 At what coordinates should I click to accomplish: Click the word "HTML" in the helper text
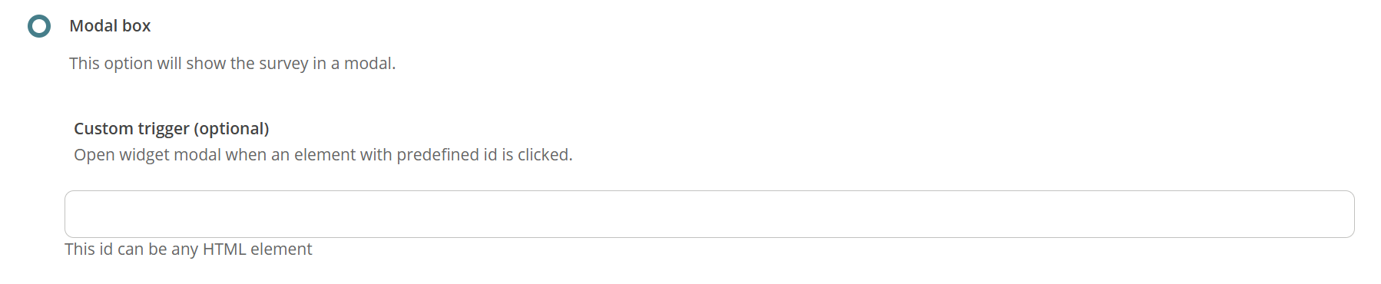click(224, 249)
